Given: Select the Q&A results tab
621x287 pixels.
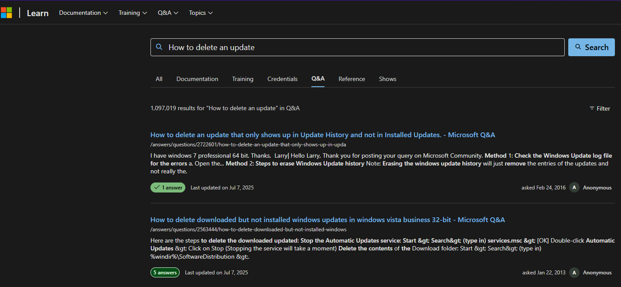Looking at the screenshot, I should (x=318, y=79).
